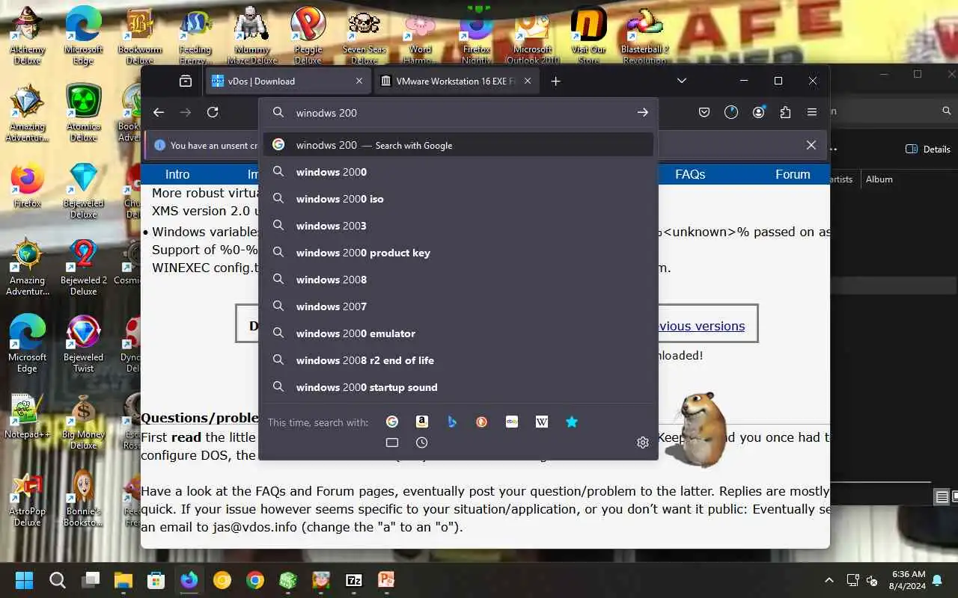Choose suggestion 'windows 2008'
The image size is (958, 598).
458,280
